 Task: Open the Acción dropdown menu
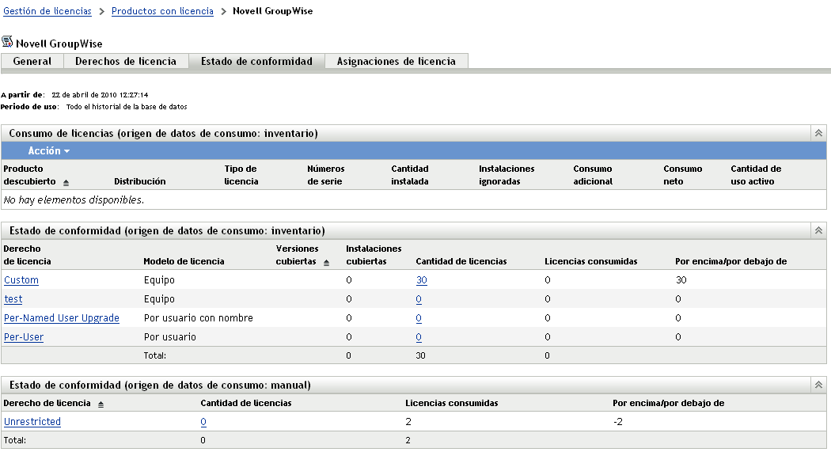49,150
